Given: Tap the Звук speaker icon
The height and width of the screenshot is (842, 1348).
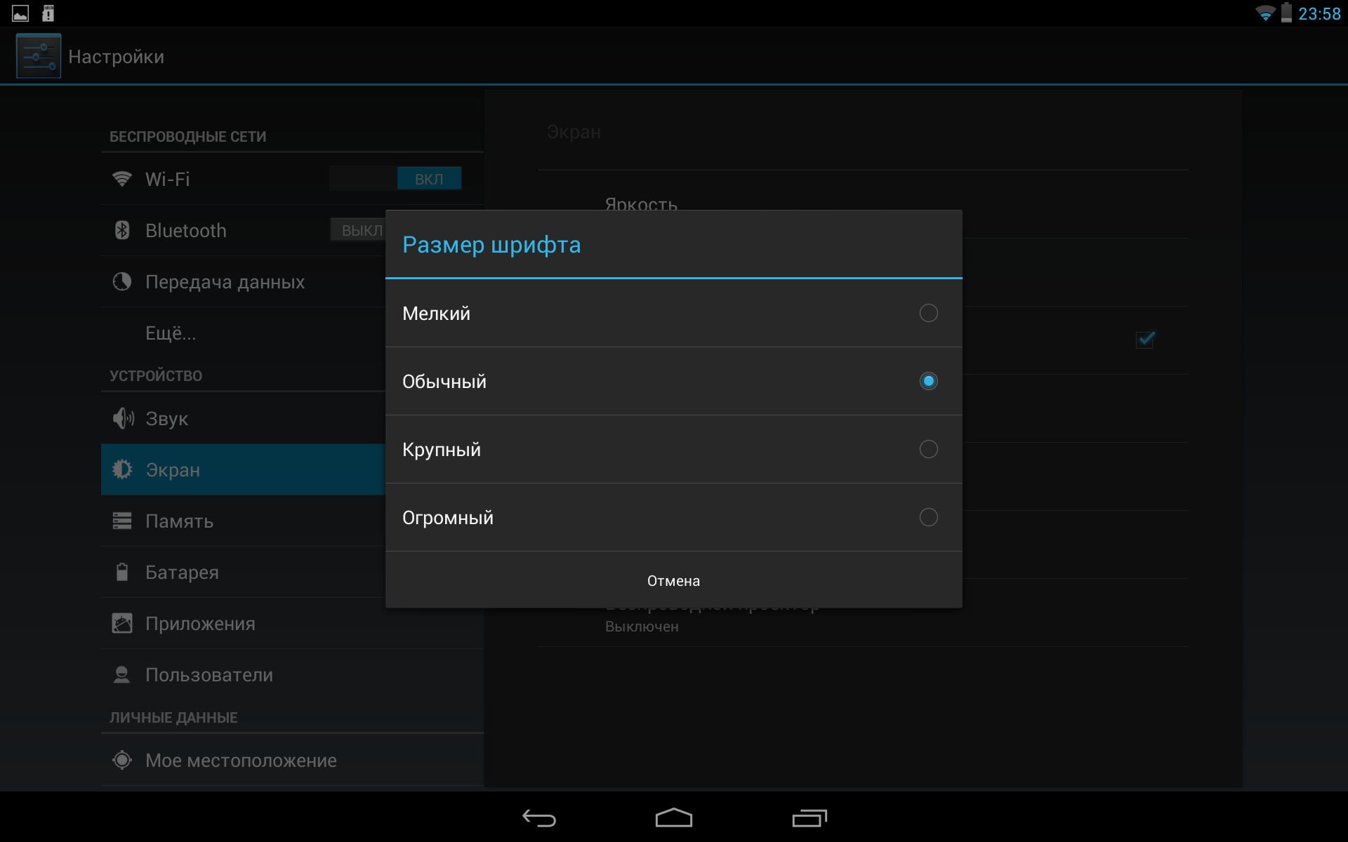Looking at the screenshot, I should click(x=123, y=418).
